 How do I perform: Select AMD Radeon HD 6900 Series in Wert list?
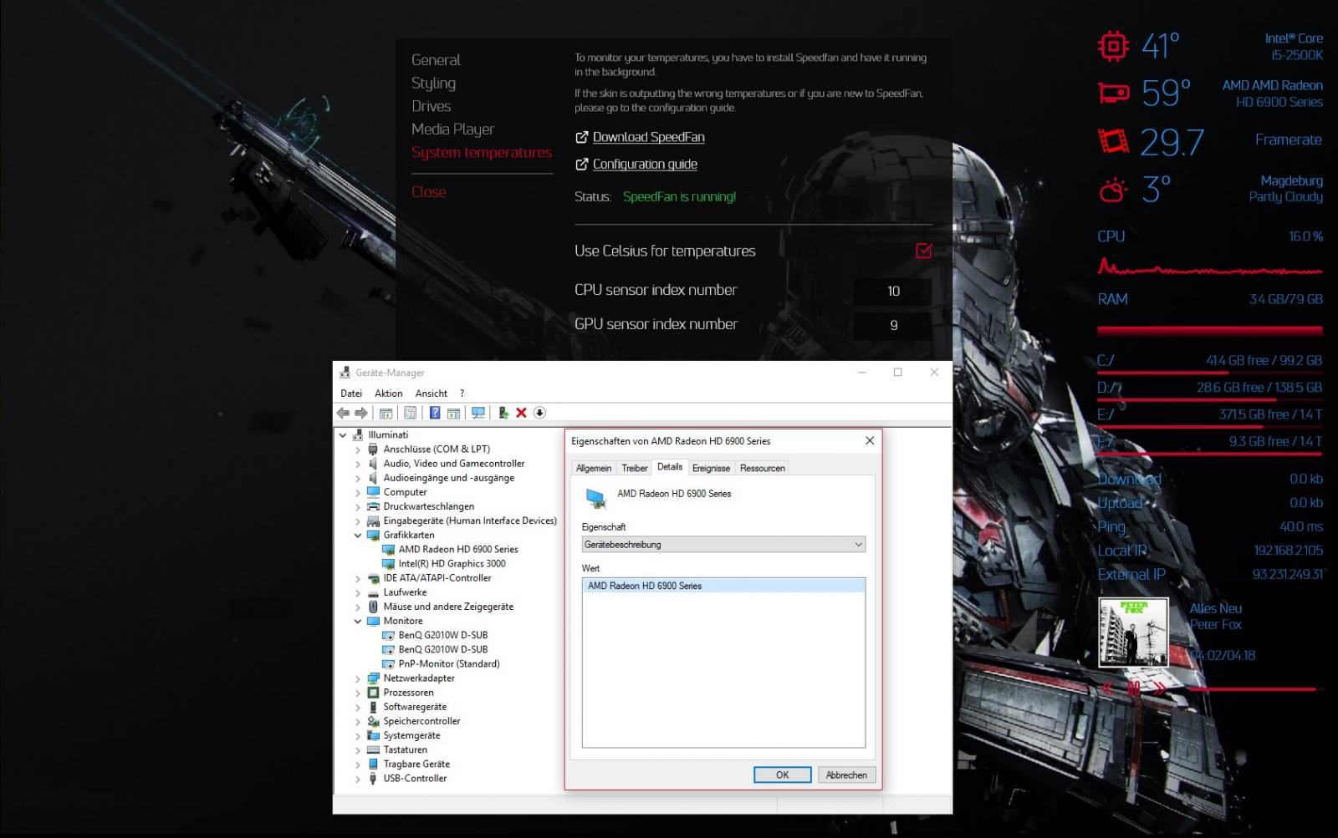click(x=723, y=586)
